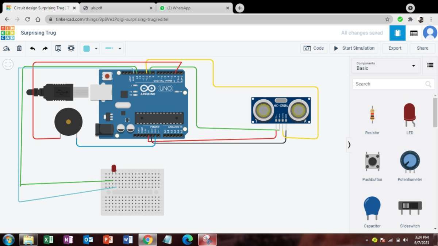This screenshot has width=438, height=246.
Task: Select the Capacitor component
Action: [372, 212]
